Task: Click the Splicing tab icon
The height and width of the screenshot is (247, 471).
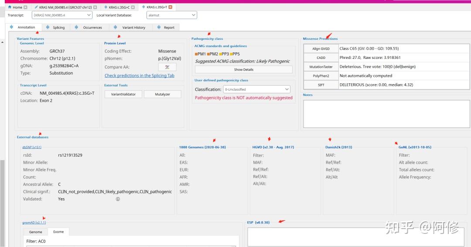Action: tap(48, 27)
